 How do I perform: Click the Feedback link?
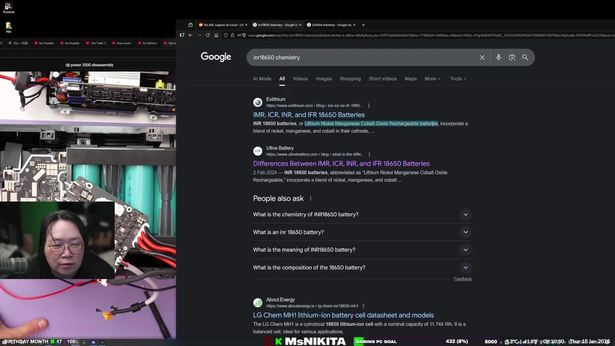[x=463, y=279]
